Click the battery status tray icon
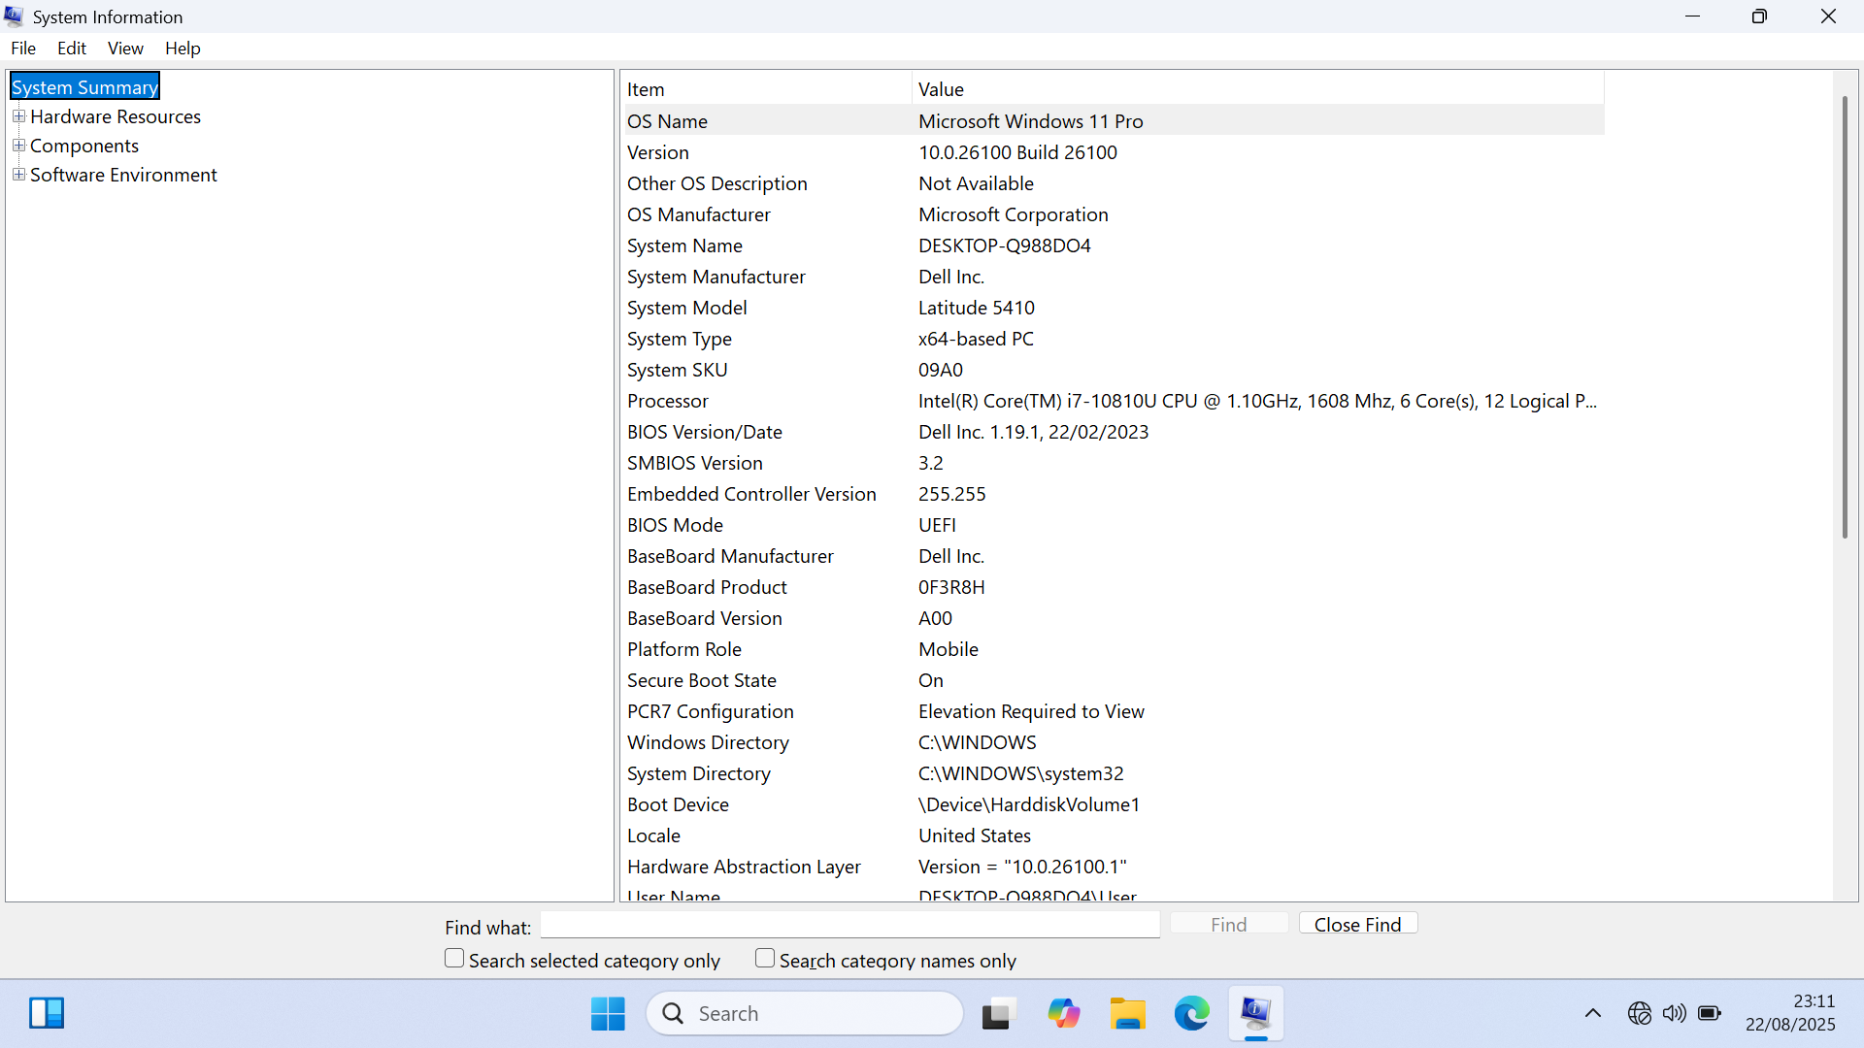The width and height of the screenshot is (1864, 1048). [x=1710, y=1013]
